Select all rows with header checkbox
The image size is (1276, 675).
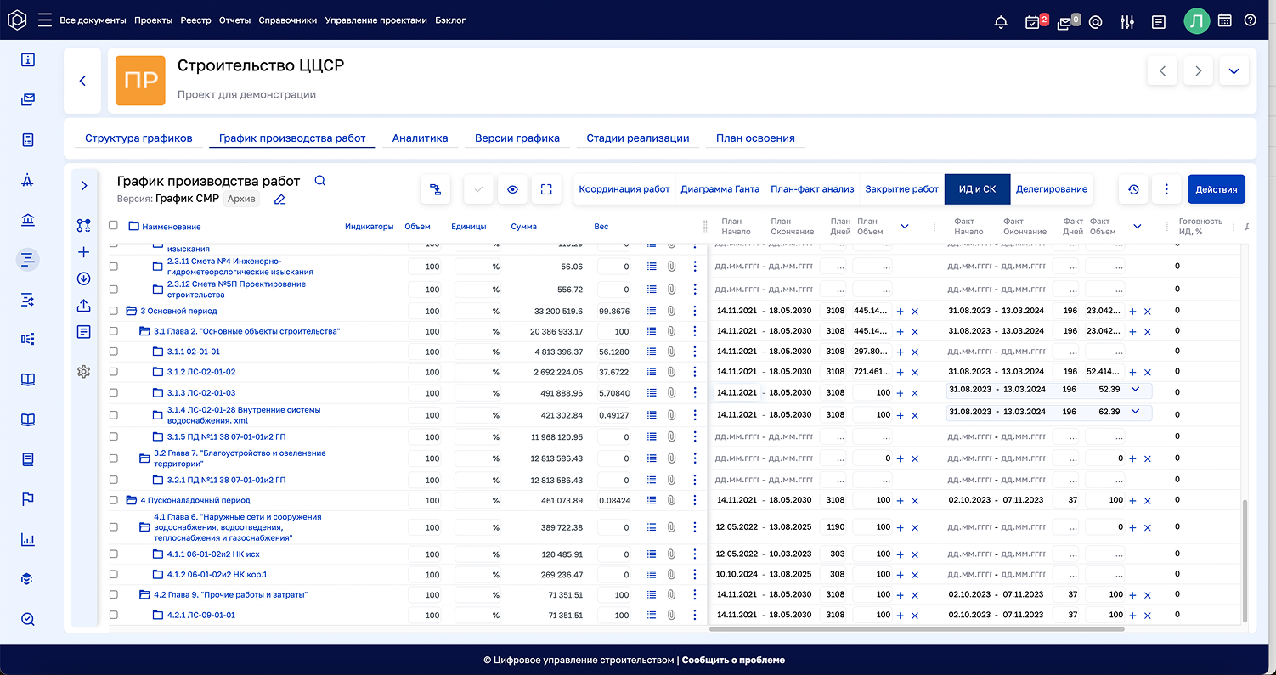coord(114,226)
